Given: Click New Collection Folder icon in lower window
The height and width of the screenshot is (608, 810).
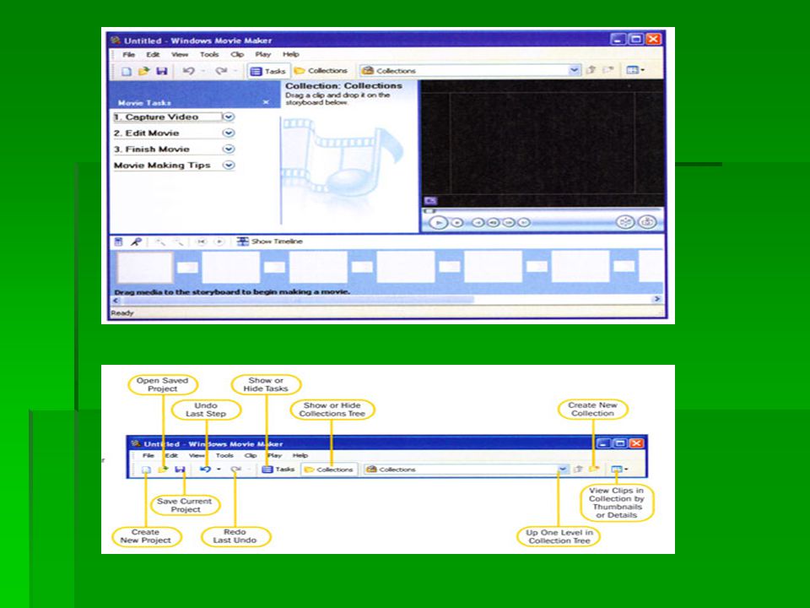Looking at the screenshot, I should coord(594,470).
